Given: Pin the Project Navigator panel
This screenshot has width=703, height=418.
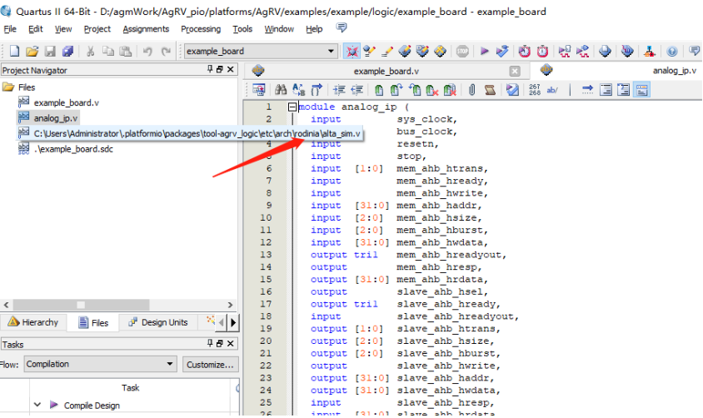Looking at the screenshot, I should pos(211,70).
